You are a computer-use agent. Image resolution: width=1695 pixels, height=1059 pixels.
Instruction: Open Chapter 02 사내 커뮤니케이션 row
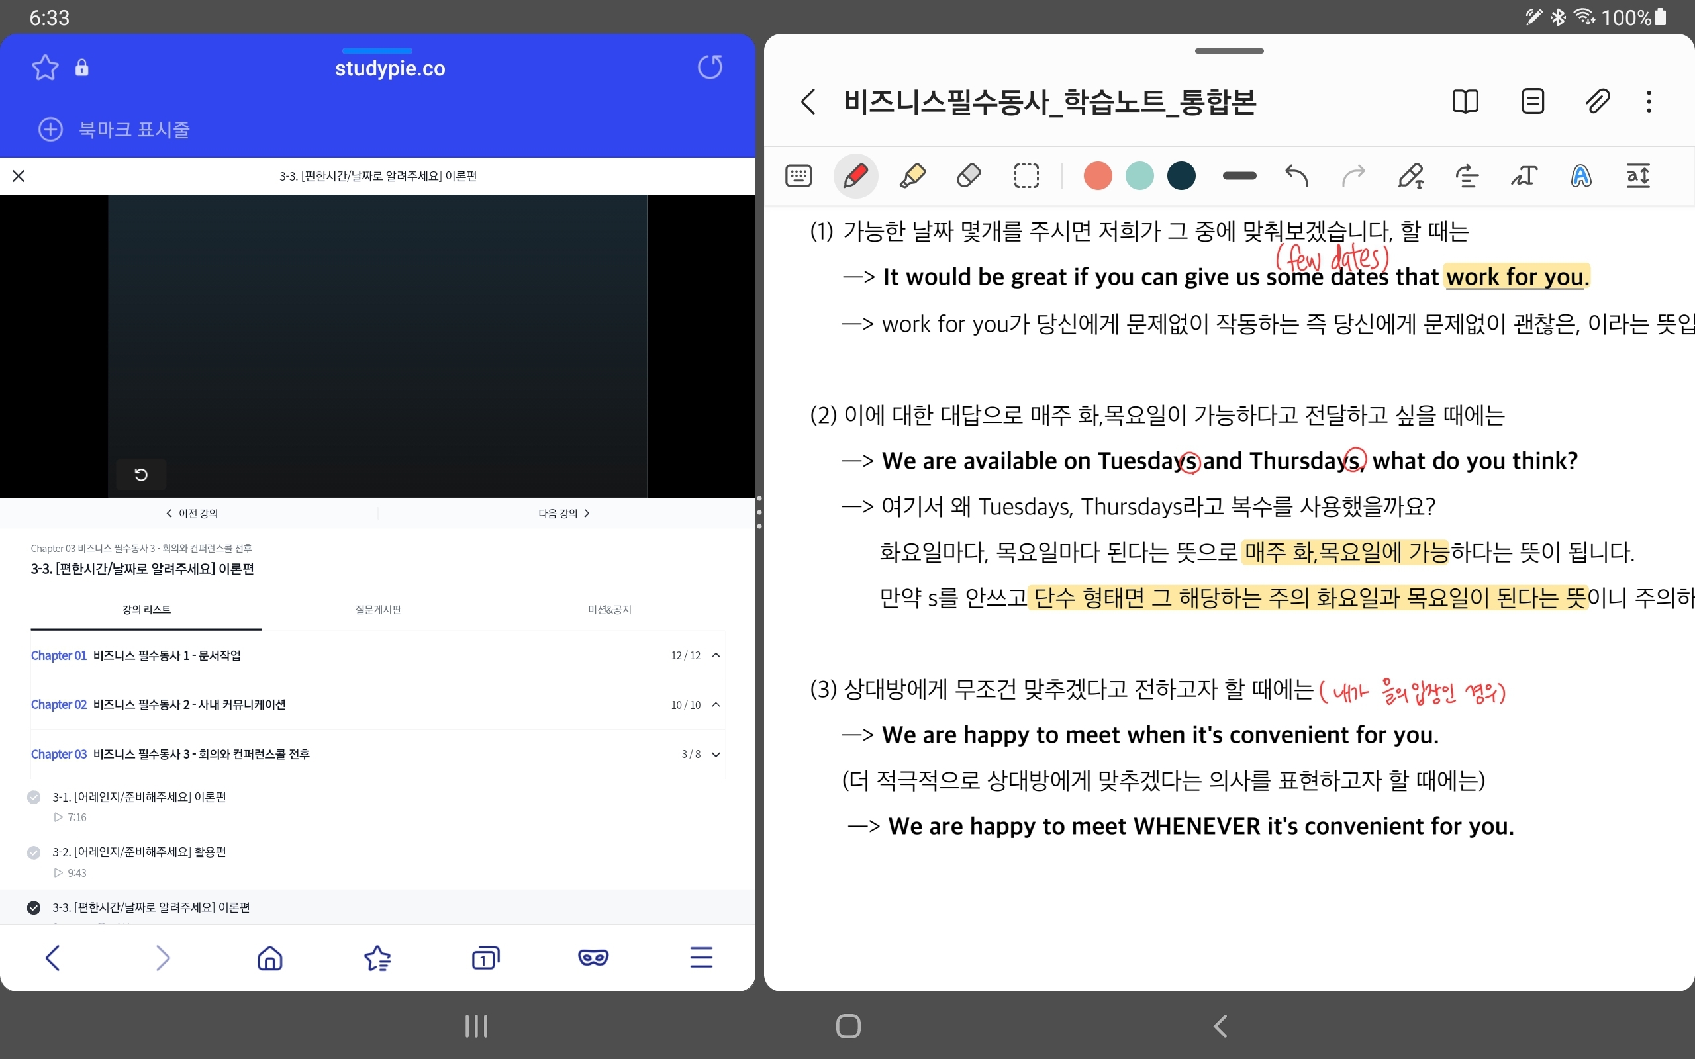377,705
